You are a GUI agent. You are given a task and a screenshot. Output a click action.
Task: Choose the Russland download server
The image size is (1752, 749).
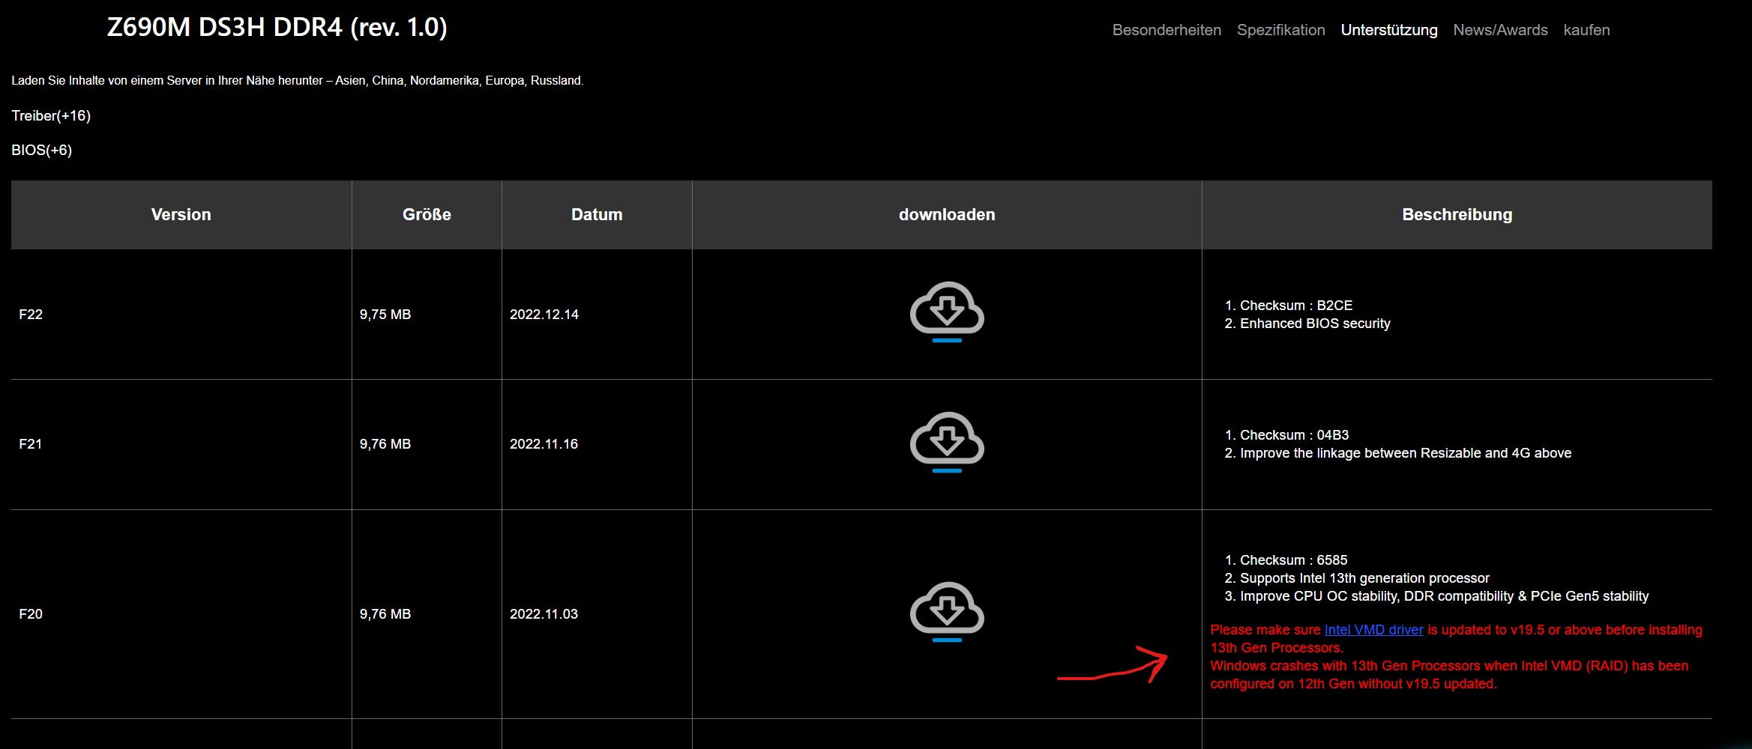point(556,80)
